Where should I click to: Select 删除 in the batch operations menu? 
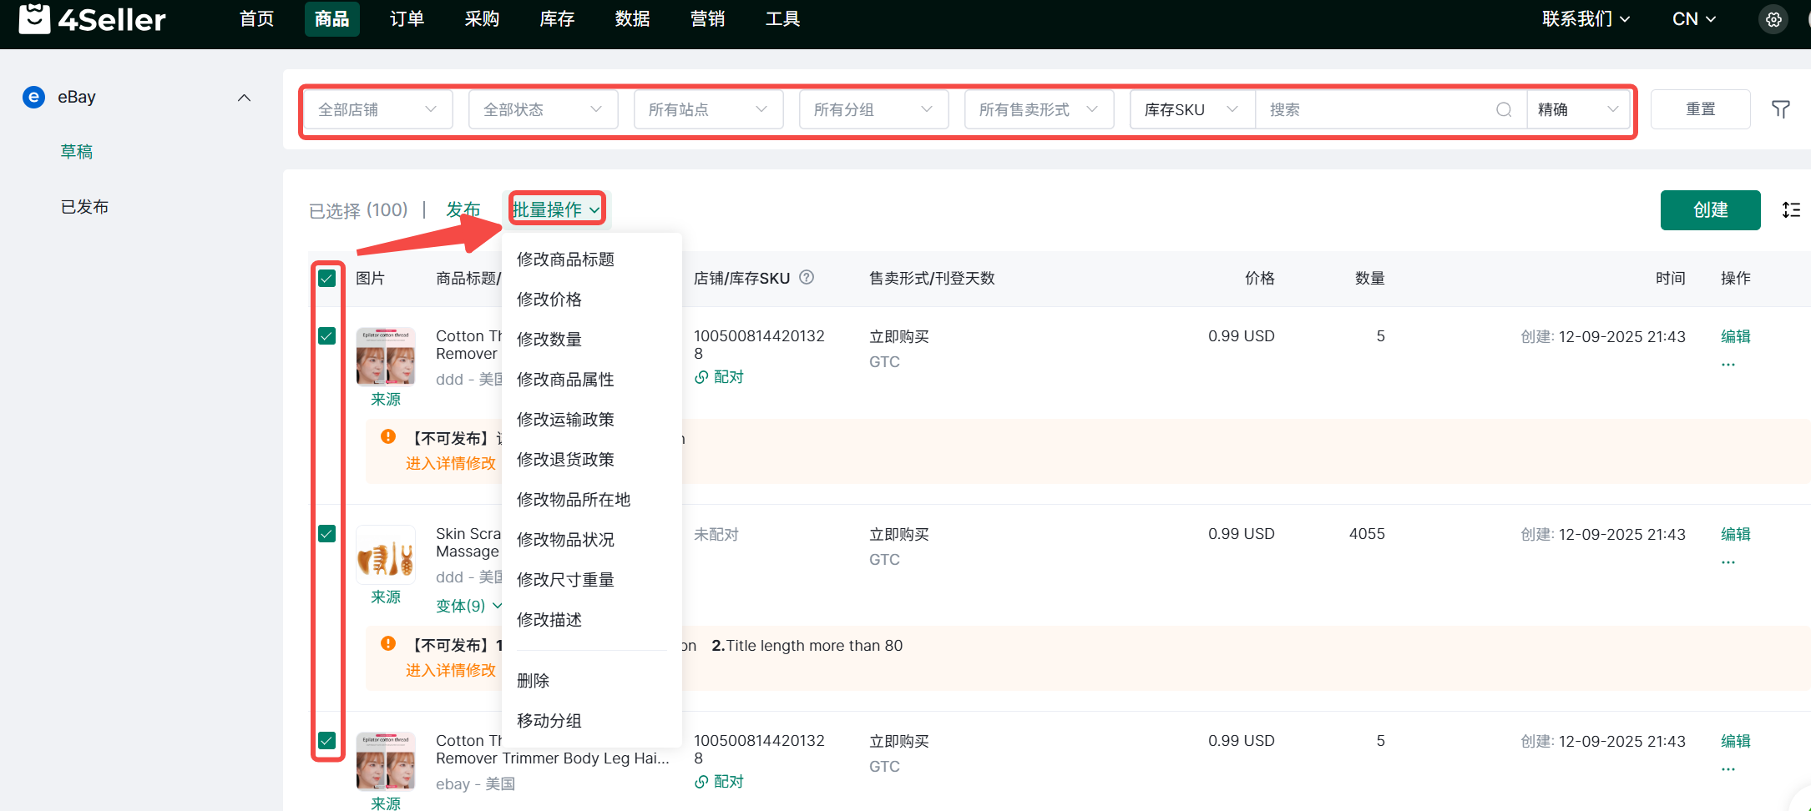(533, 681)
